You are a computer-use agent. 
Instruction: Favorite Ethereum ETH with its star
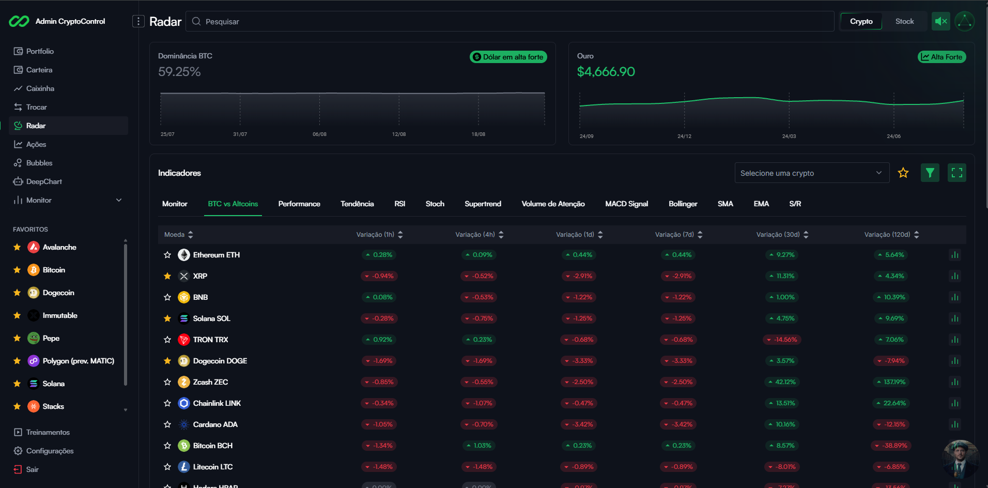tap(167, 255)
